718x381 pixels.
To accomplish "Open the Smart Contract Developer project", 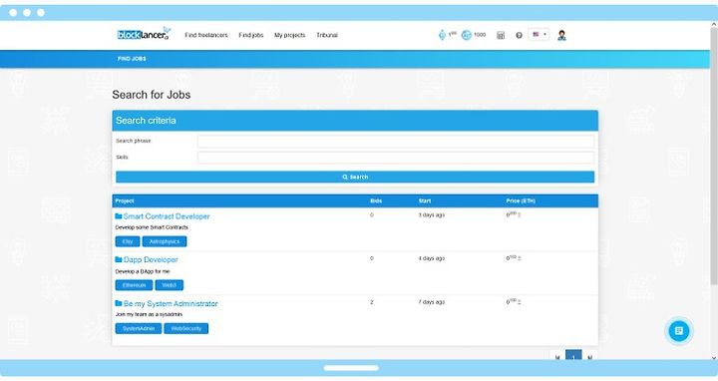I will [x=167, y=216].
